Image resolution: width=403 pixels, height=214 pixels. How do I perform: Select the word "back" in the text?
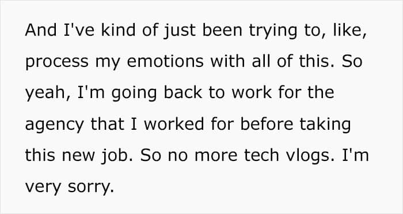point(183,92)
